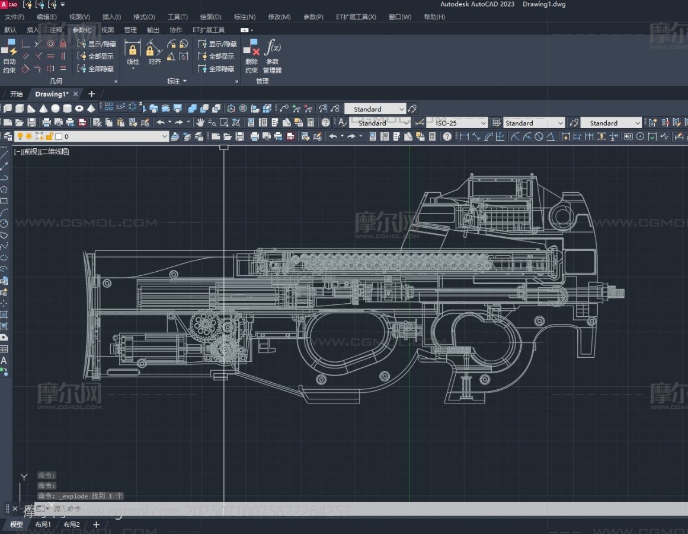The width and height of the screenshot is (688, 534).
Task: Select the Line tool in draw toolbar
Action: [4, 155]
